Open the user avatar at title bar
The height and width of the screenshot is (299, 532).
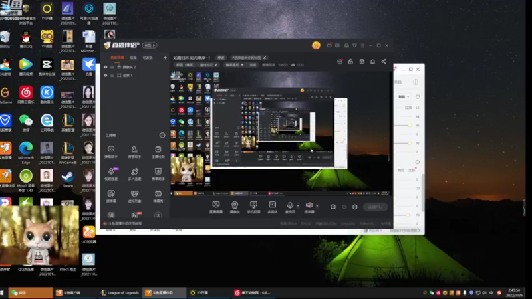point(316,45)
